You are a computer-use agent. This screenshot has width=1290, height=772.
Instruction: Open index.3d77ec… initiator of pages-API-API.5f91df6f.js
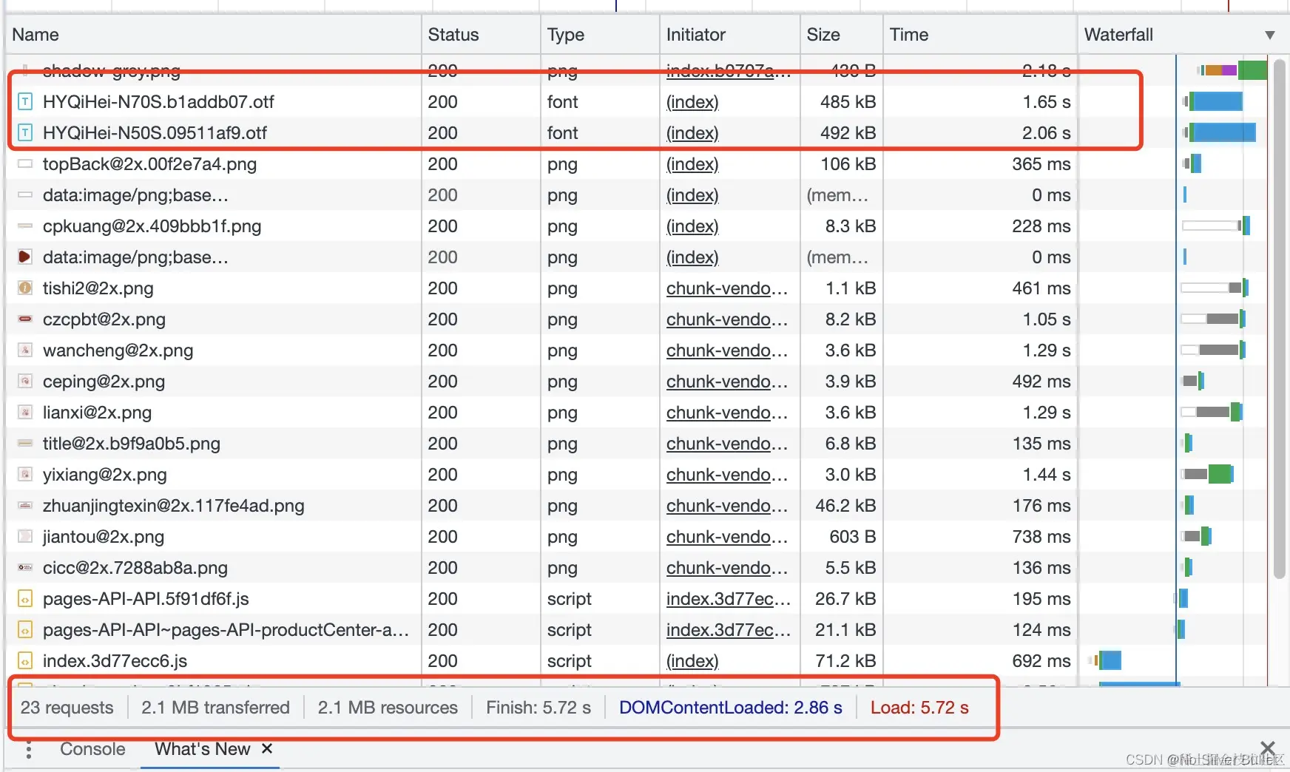point(729,599)
